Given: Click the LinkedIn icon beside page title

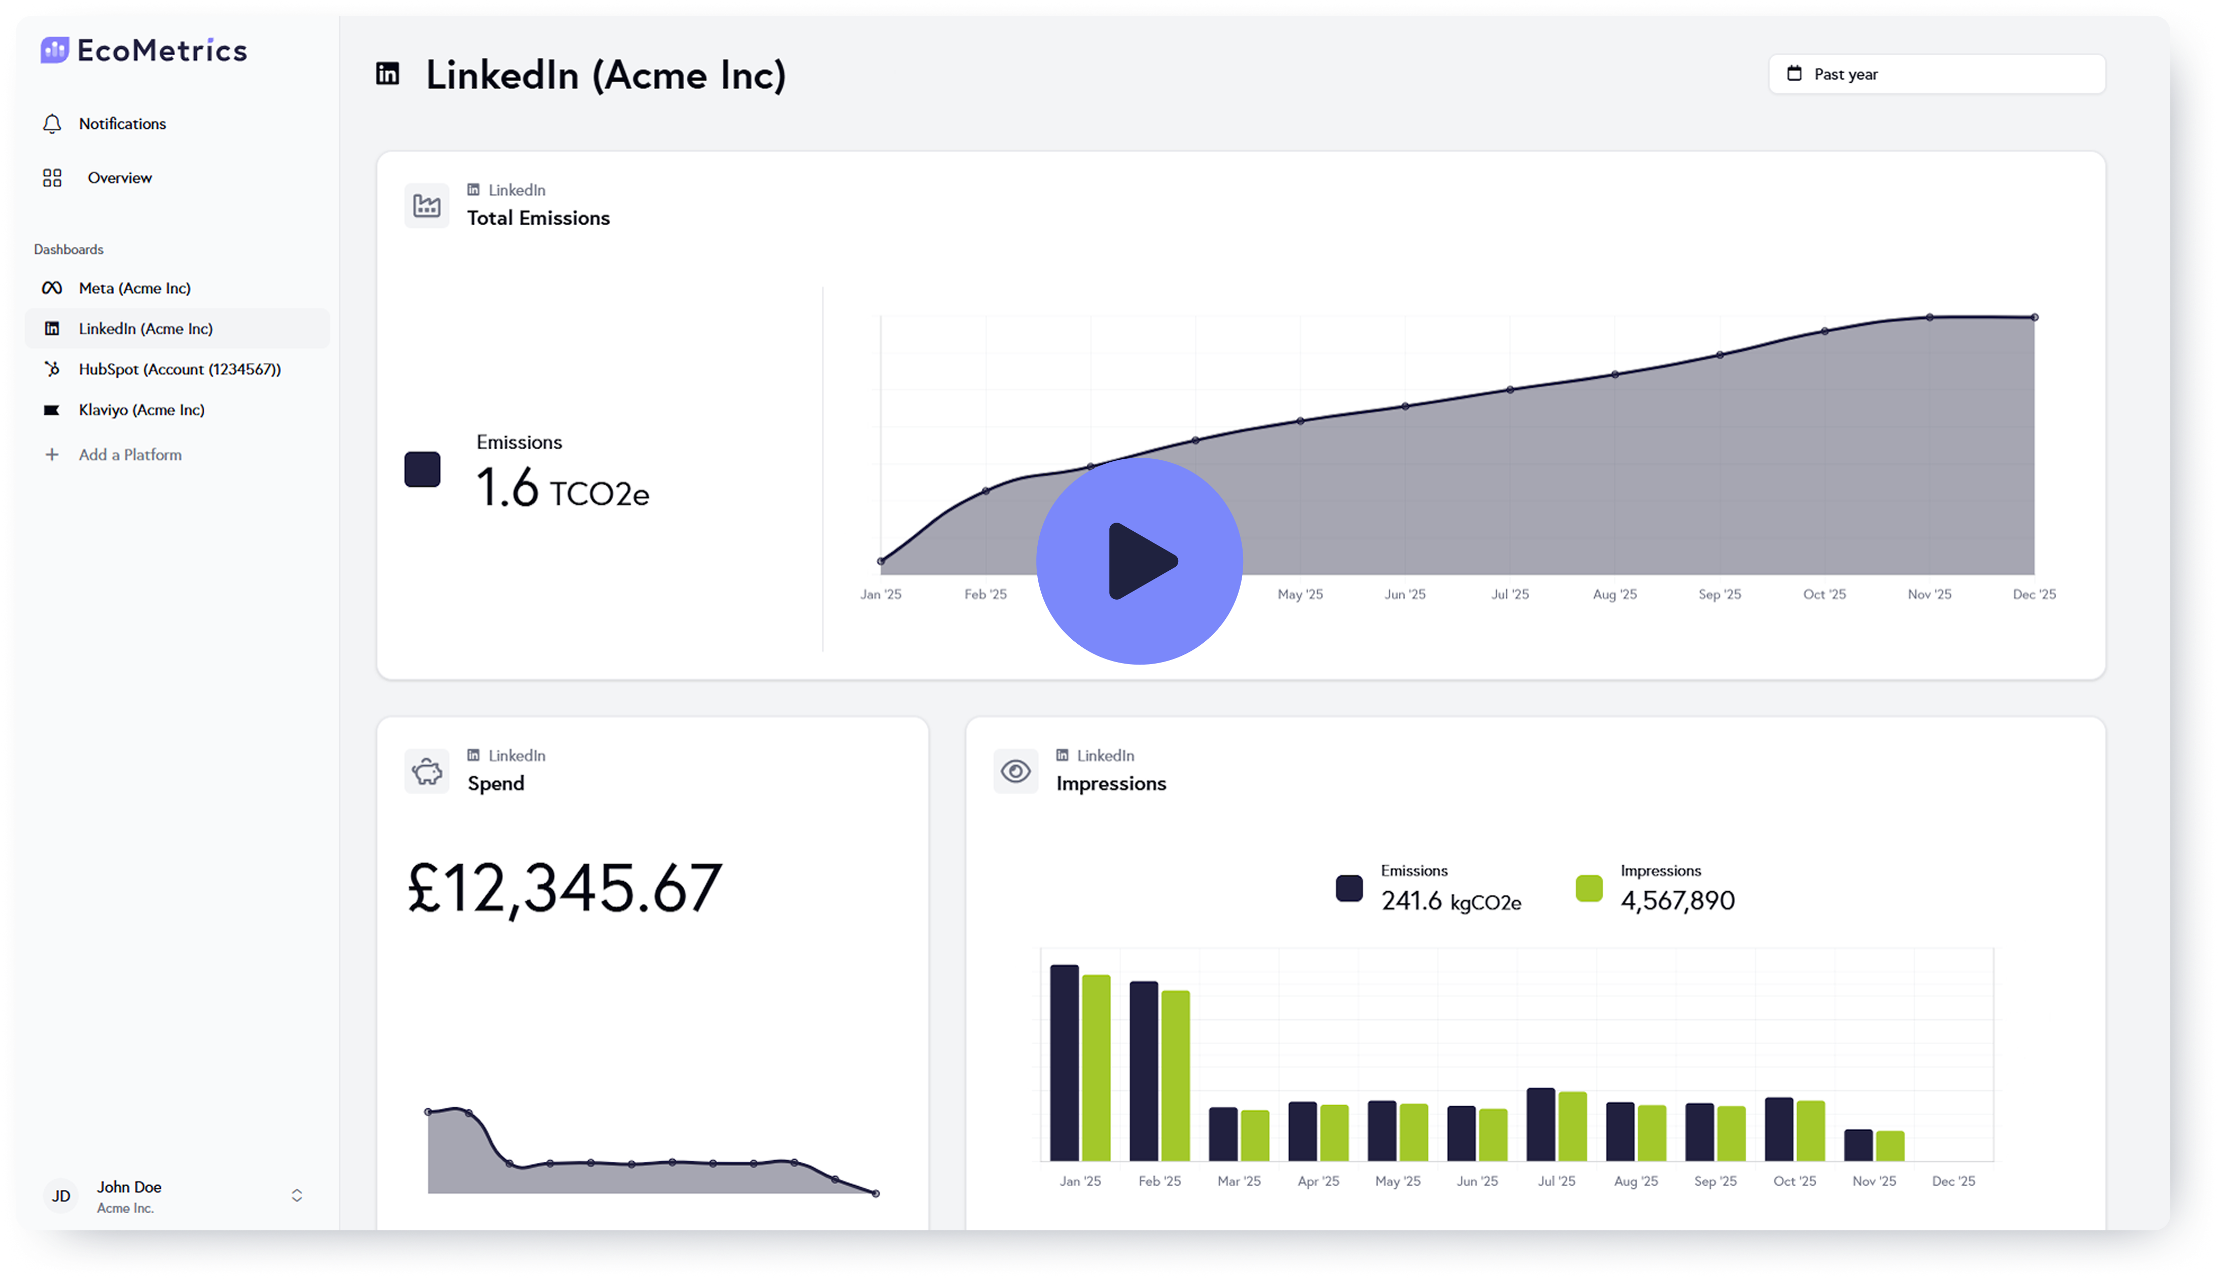Looking at the screenshot, I should (x=388, y=74).
